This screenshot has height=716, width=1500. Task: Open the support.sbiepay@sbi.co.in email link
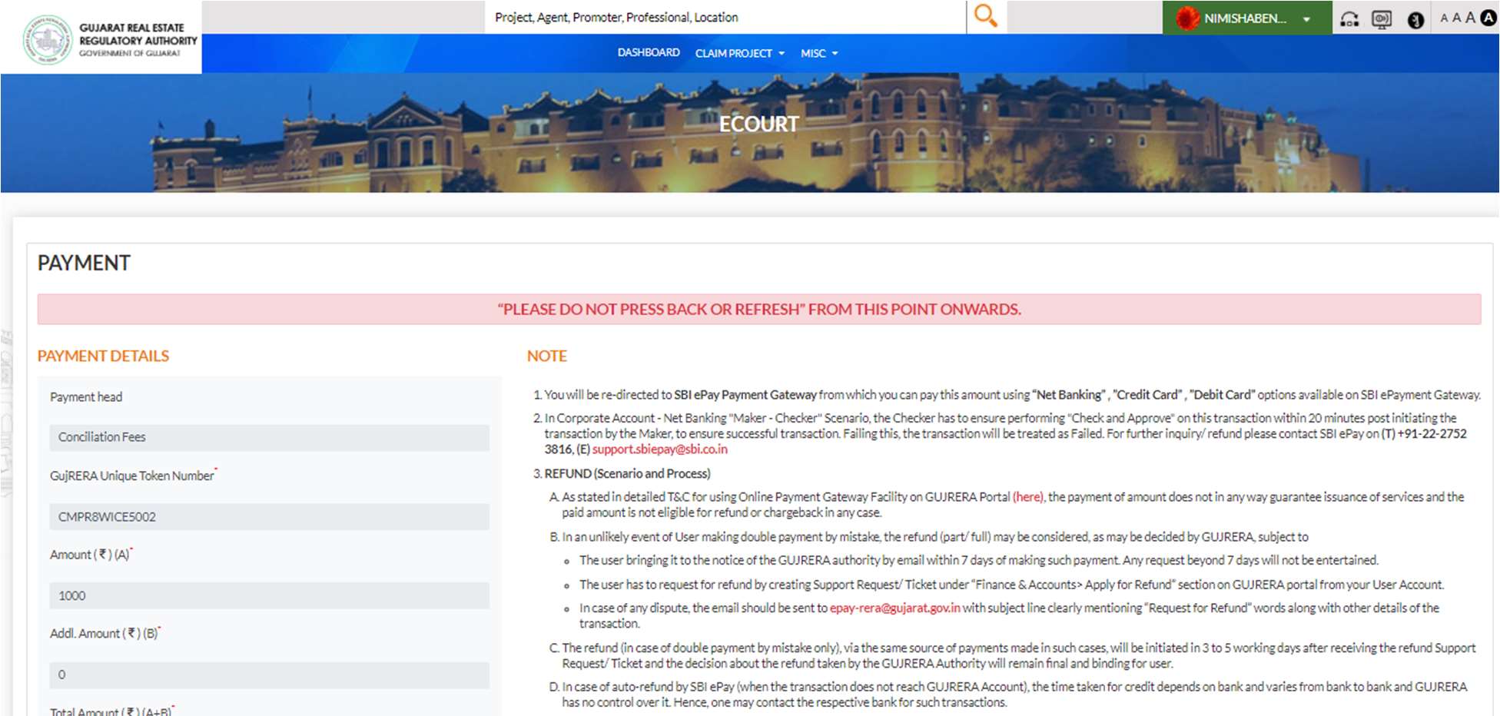point(659,449)
